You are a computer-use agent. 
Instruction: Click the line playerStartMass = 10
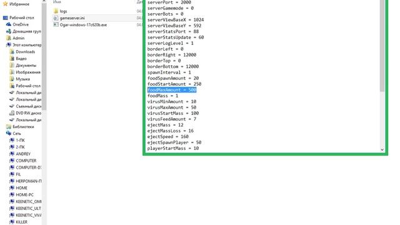(172, 148)
